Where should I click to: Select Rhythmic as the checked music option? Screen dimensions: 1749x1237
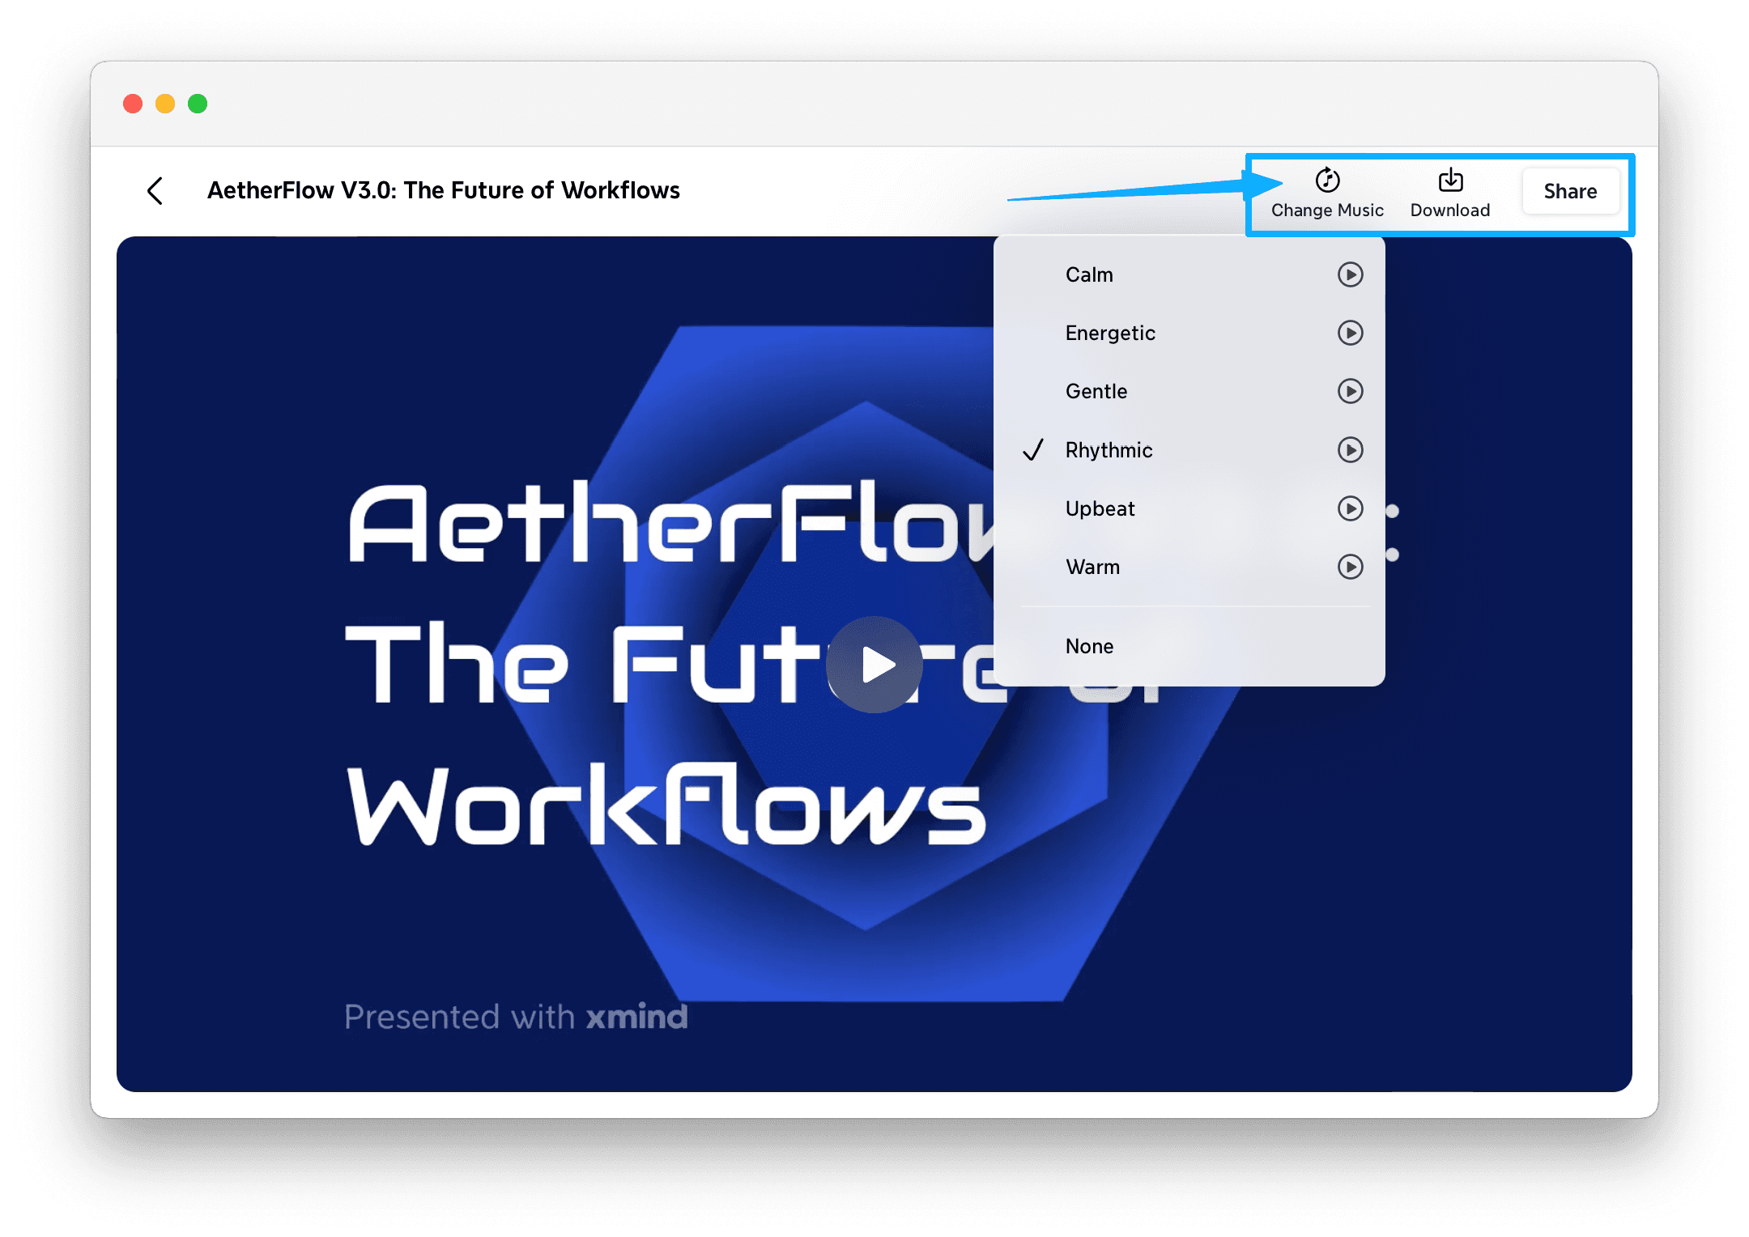point(1109,450)
